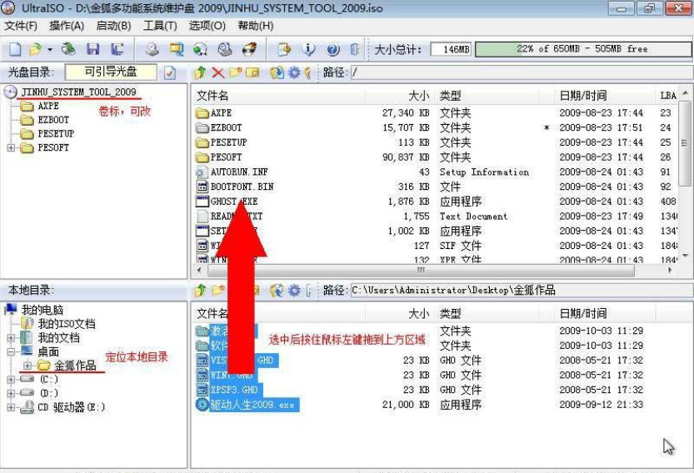
Task: Toggle the boot properties check icon
Action: tap(170, 72)
